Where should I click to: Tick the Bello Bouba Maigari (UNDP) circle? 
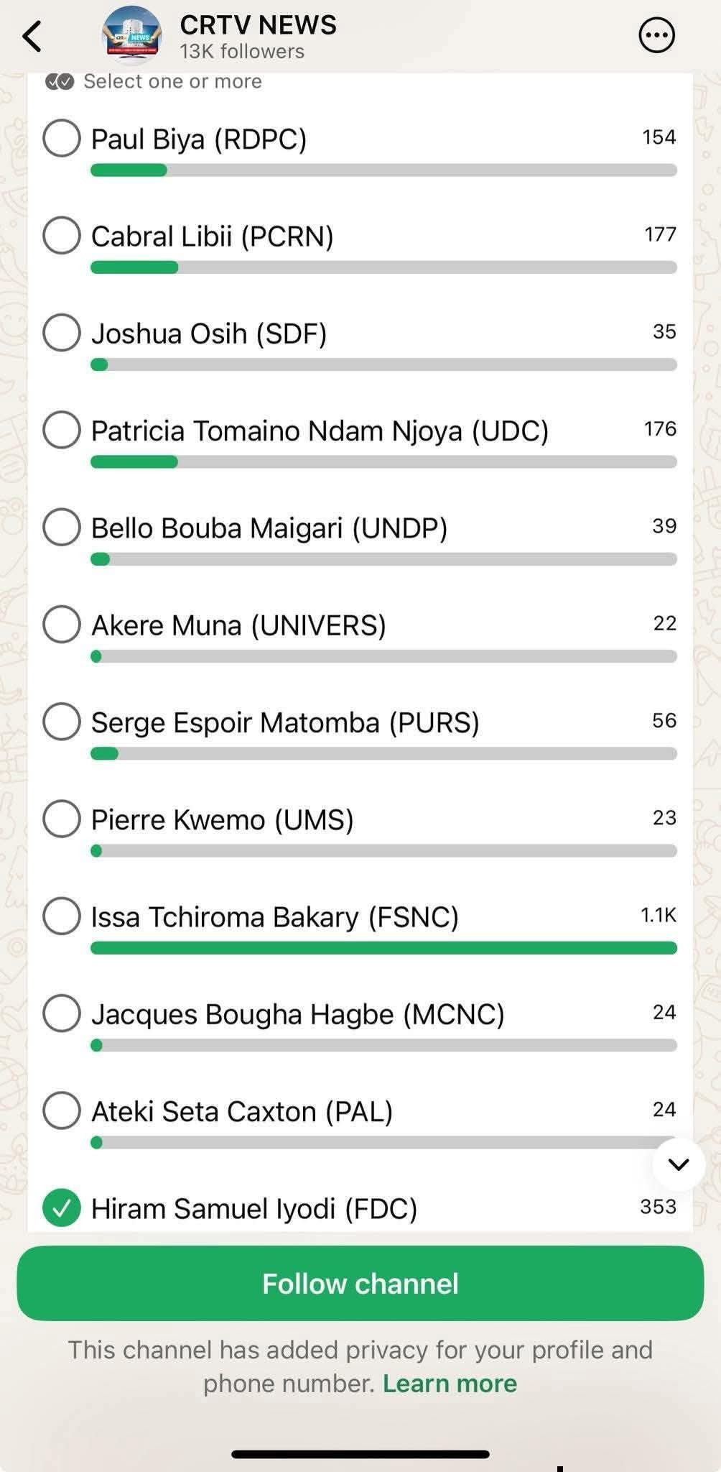pos(62,527)
